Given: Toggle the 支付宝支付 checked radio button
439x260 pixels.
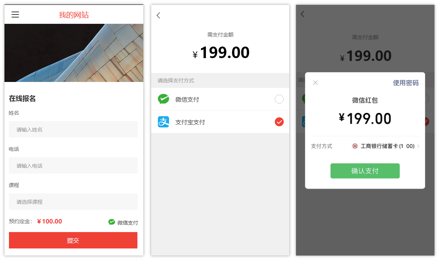Looking at the screenshot, I should (x=279, y=122).
